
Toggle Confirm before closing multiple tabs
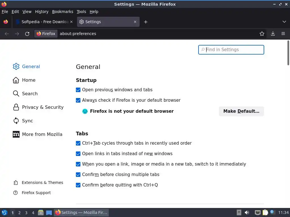(x=78, y=175)
